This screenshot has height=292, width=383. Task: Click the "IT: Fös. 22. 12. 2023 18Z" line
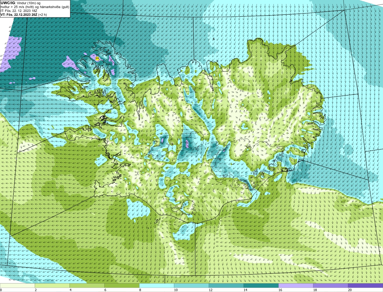tap(19, 11)
